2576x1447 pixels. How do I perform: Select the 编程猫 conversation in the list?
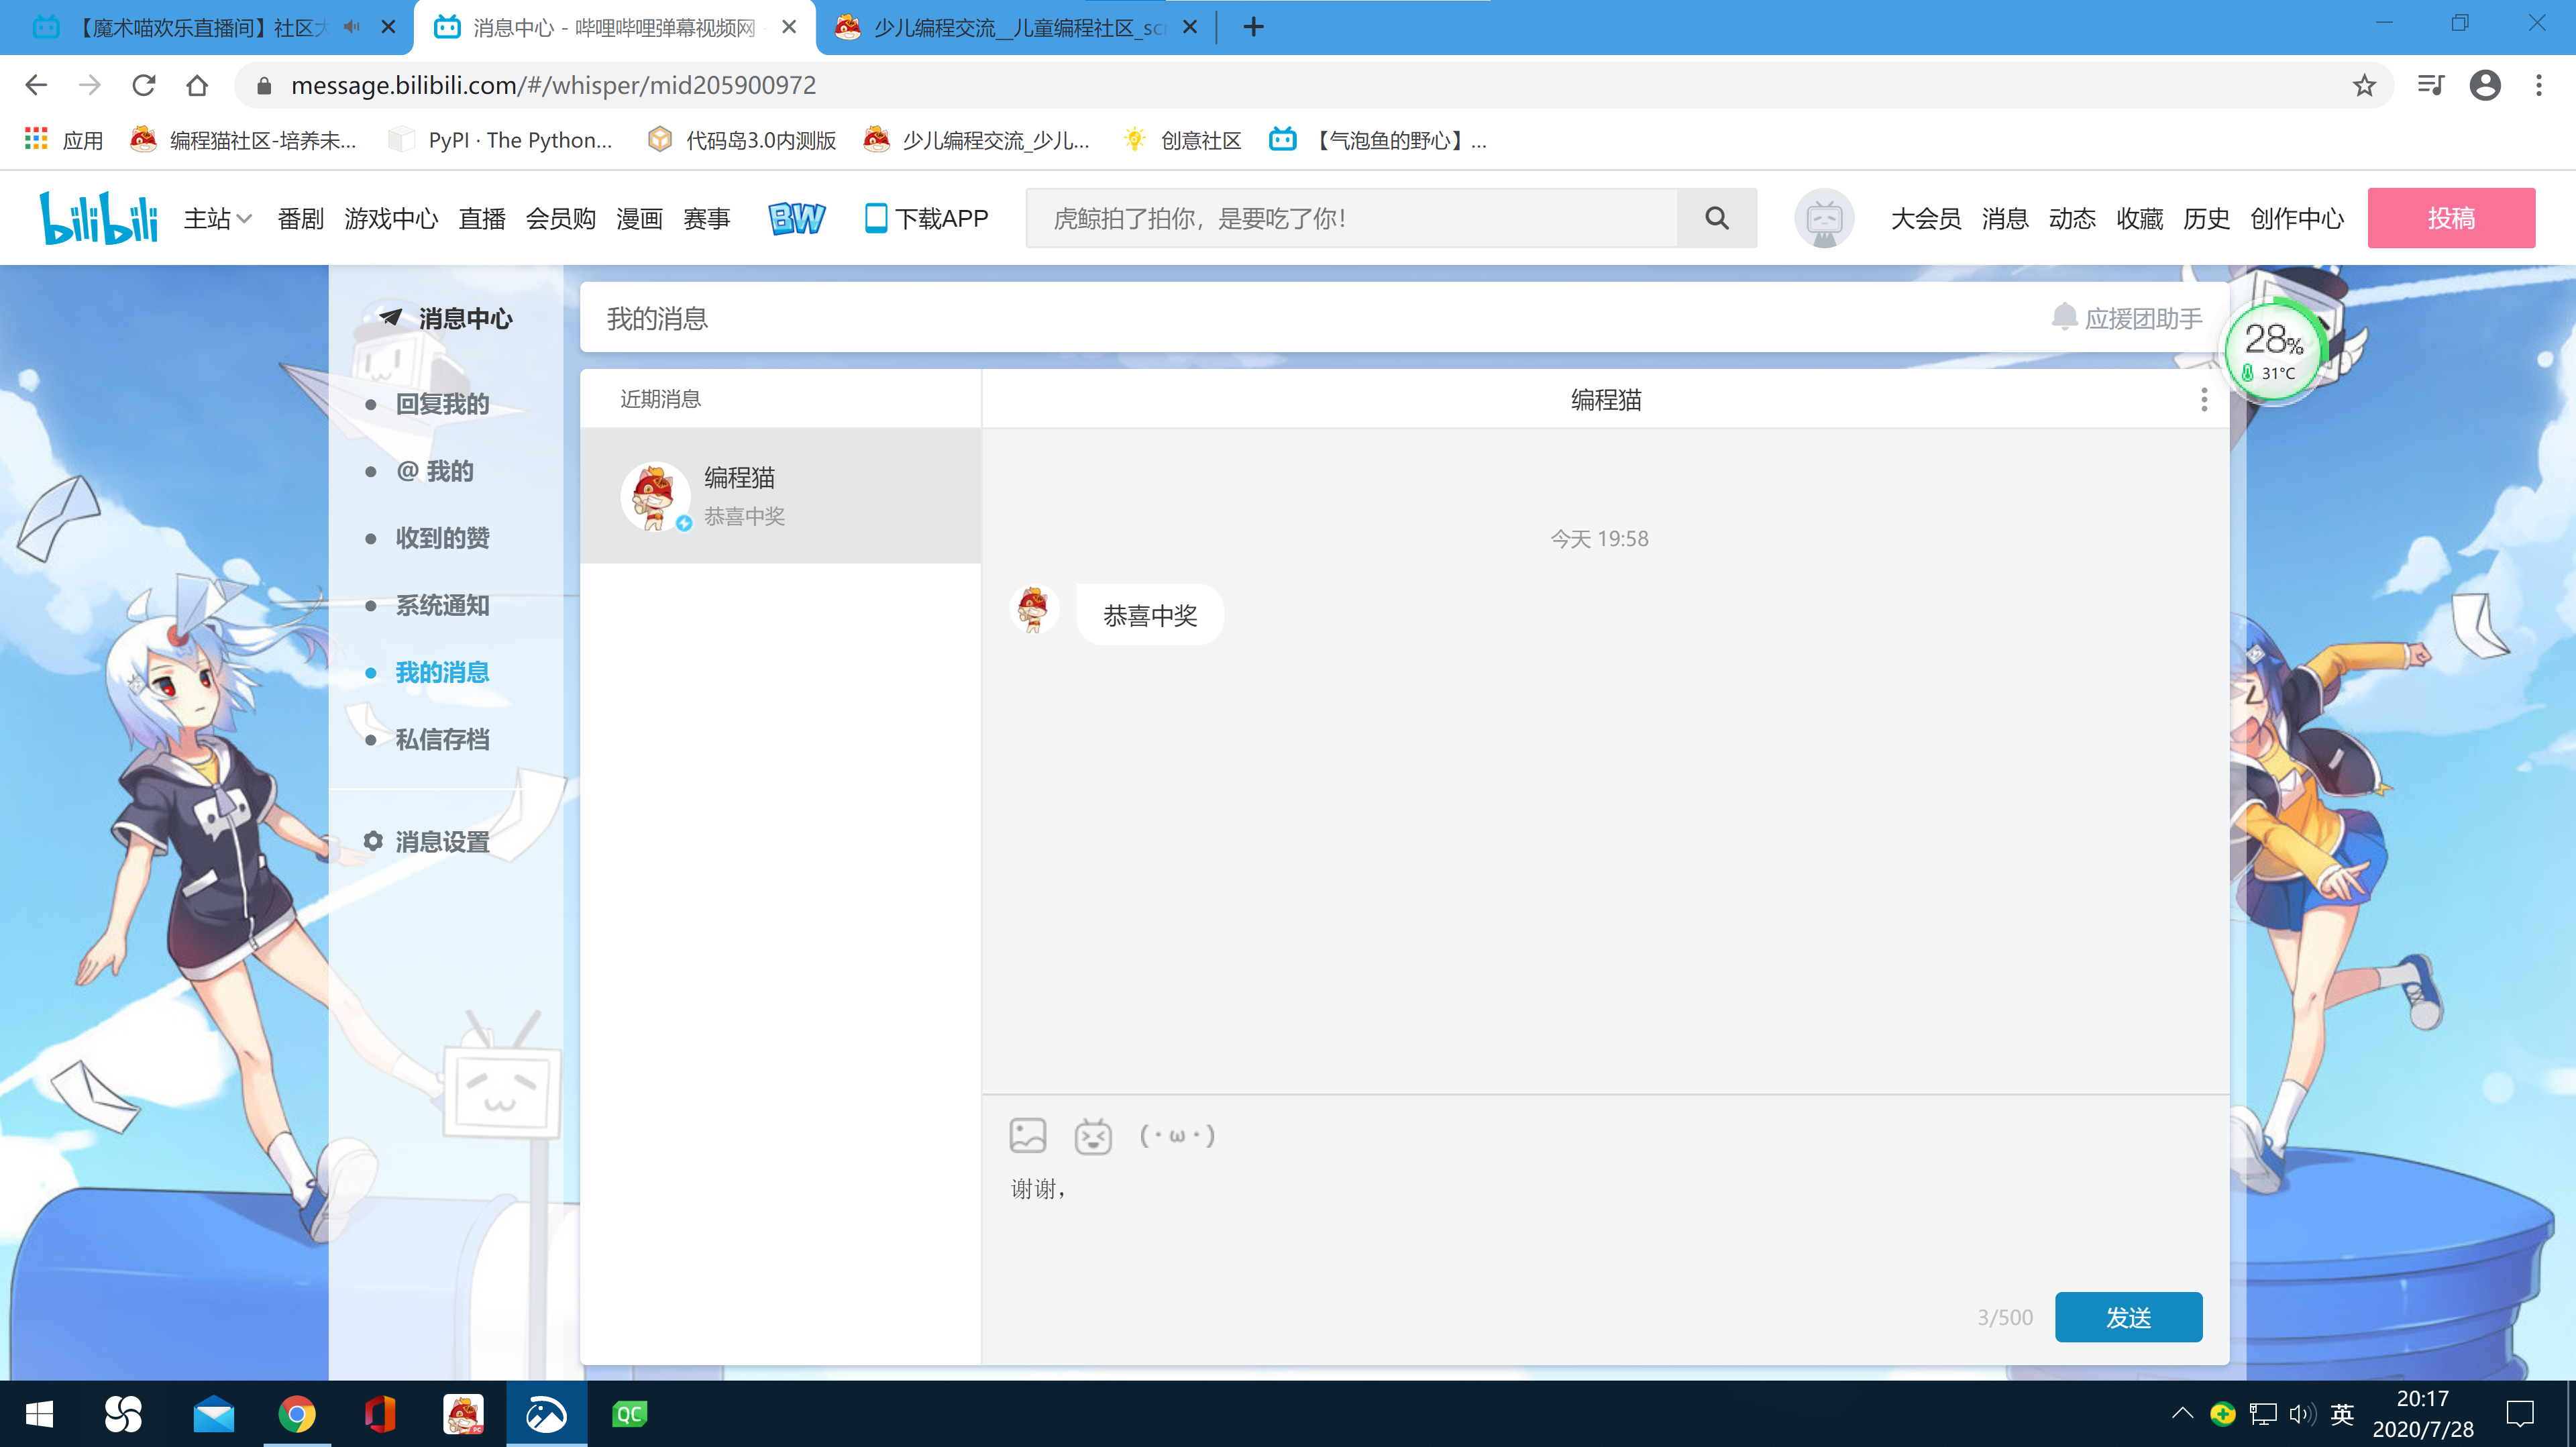[x=780, y=495]
